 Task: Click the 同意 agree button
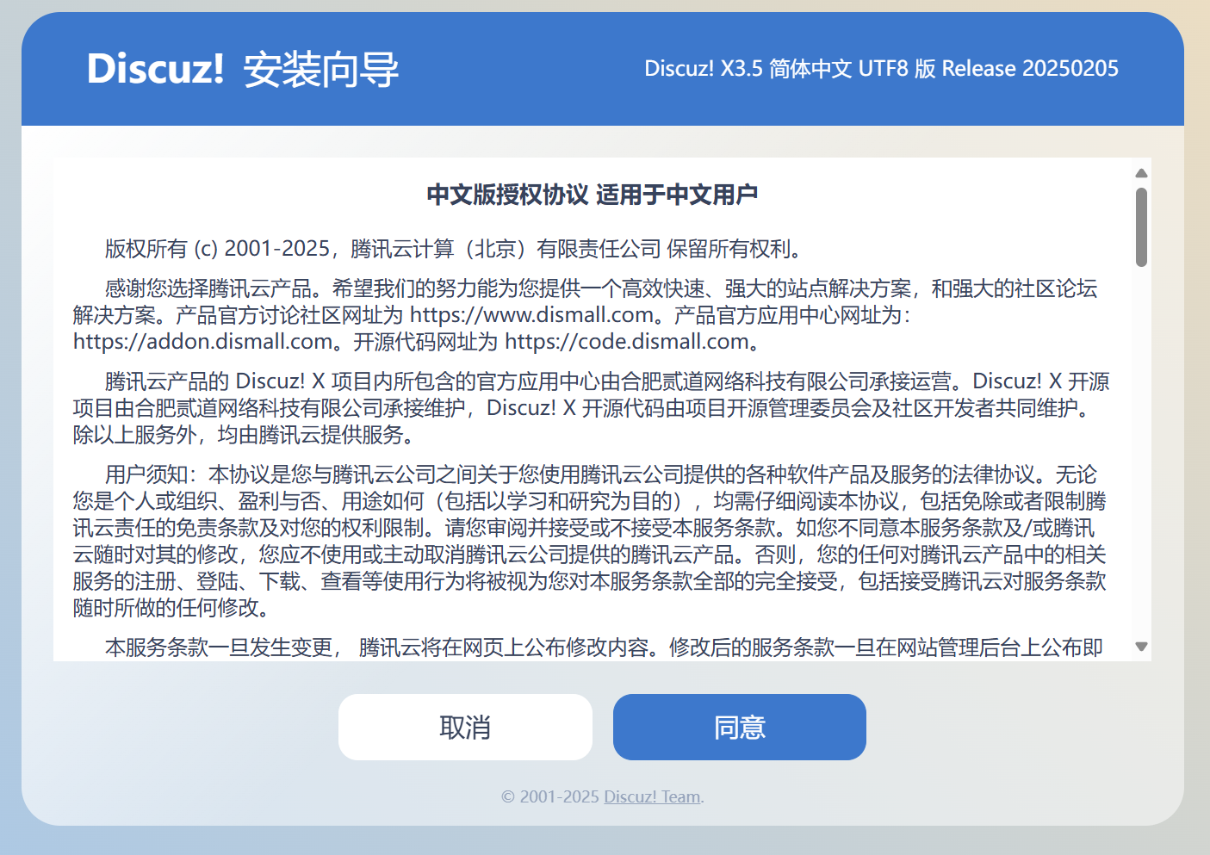[x=739, y=727]
